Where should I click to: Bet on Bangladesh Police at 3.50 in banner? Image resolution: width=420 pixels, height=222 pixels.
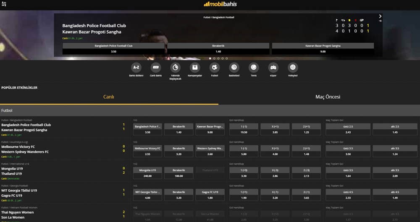pos(113,49)
